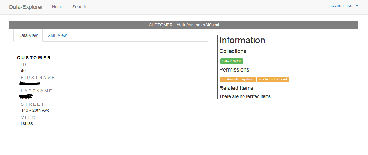Switch to the XML View tab
368x155 pixels.
[57, 35]
